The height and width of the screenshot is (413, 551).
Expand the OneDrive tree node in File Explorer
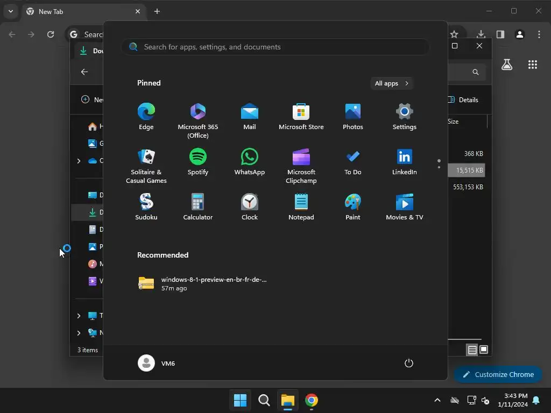tap(79, 161)
